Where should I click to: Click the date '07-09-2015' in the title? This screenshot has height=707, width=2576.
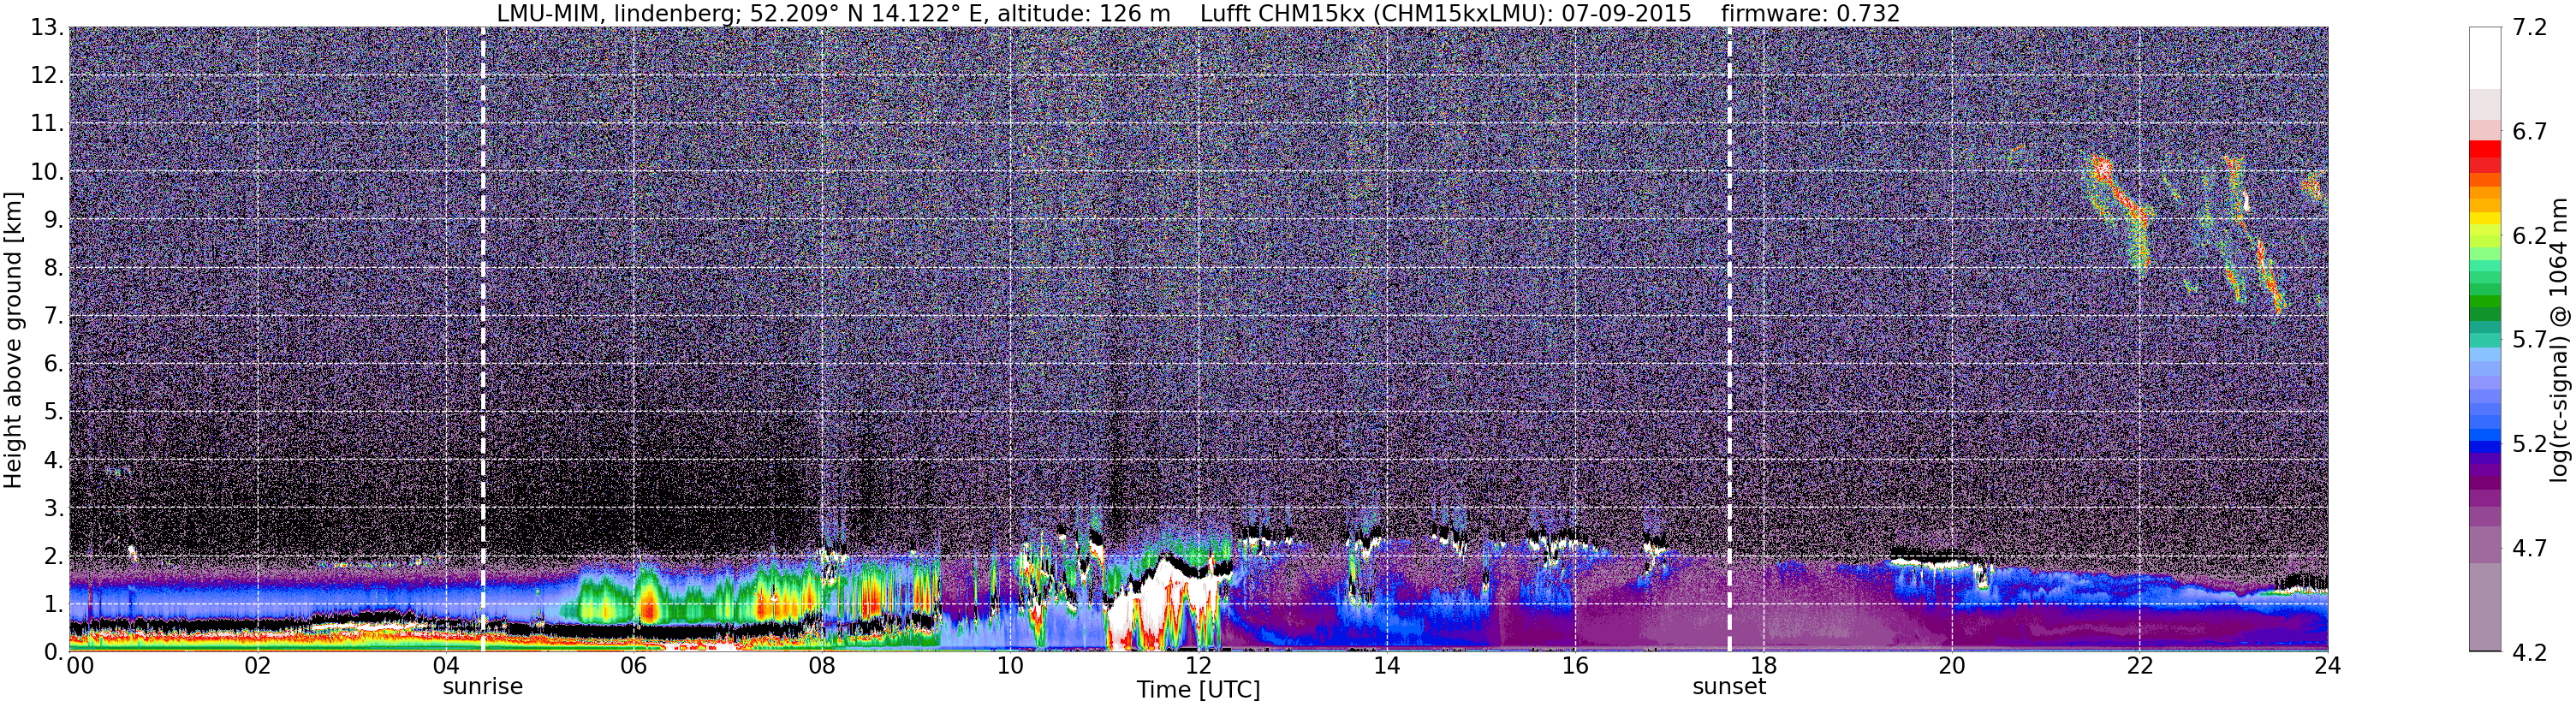[x=1627, y=13]
